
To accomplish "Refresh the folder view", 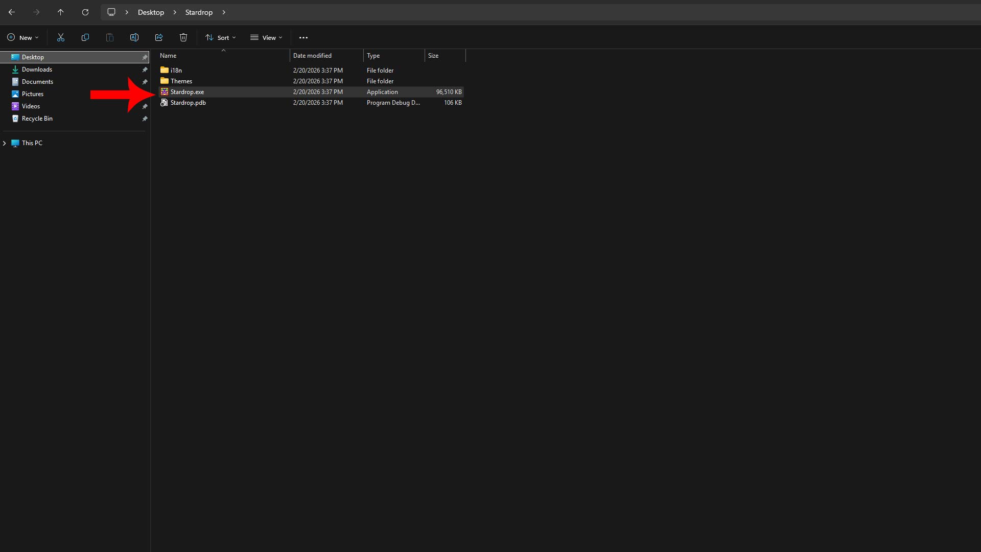I will click(x=85, y=12).
